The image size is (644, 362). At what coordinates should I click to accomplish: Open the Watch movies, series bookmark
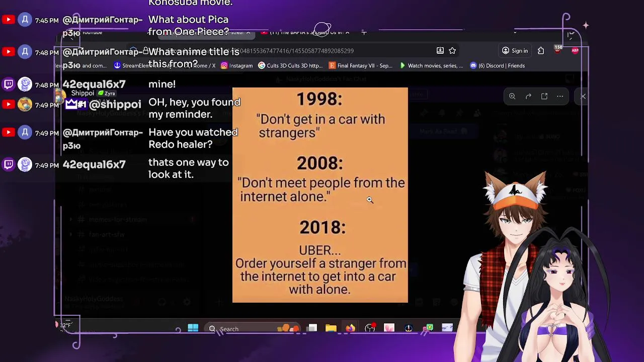pyautogui.click(x=431, y=66)
